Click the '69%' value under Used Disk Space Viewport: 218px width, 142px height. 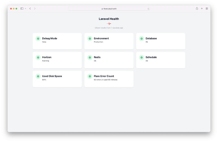pyautogui.click(x=44, y=79)
